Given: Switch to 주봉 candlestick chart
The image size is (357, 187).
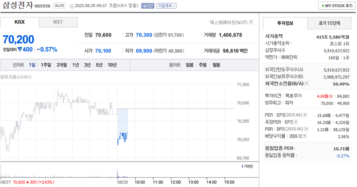Looking at the screenshot, I should tap(203, 65).
